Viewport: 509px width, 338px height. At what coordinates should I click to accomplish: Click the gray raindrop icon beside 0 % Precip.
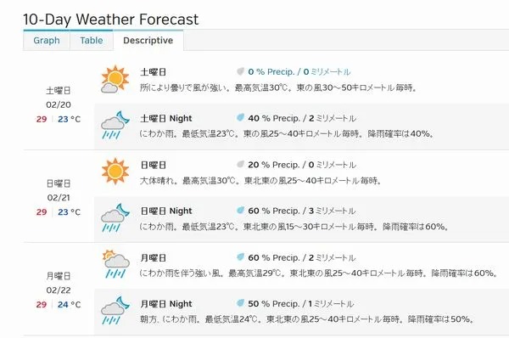240,71
